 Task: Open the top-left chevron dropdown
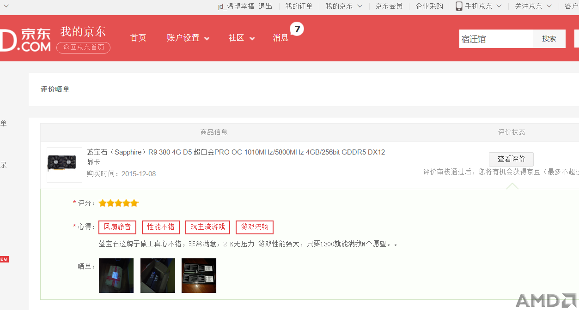(6, 6)
